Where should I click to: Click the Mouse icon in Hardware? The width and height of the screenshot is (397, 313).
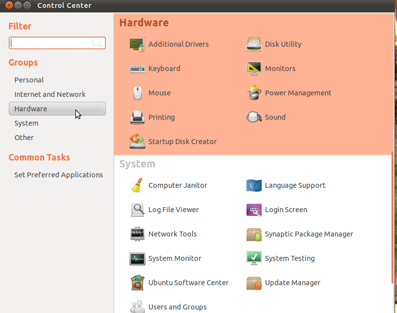click(x=137, y=93)
